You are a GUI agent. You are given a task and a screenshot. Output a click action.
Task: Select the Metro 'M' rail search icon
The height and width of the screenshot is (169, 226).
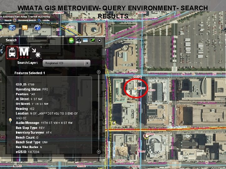tap(24, 52)
